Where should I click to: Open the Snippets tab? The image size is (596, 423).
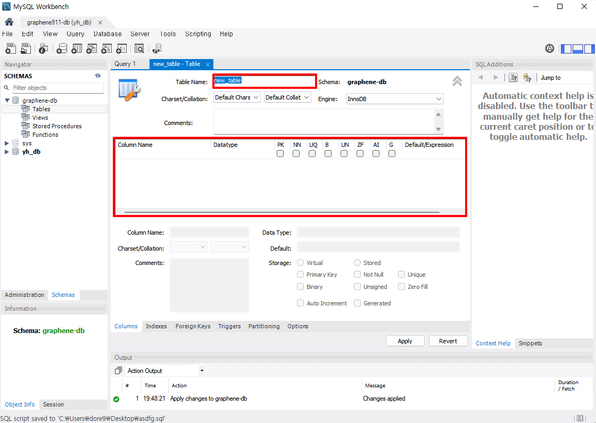(530, 343)
